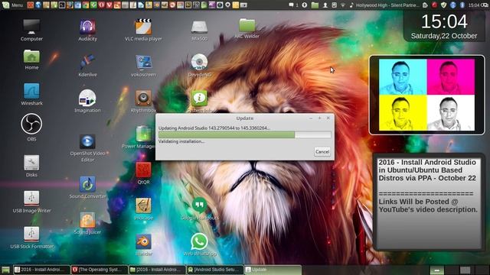Open Bluetooth tray icon
This screenshot has width=490, height=275.
462,5
